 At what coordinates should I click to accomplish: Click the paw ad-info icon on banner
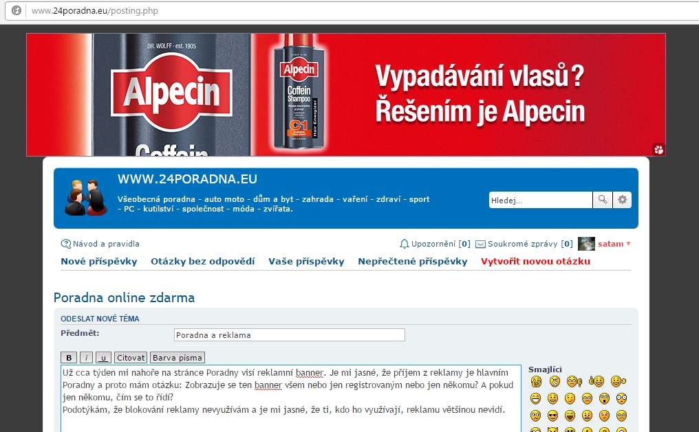click(x=659, y=150)
